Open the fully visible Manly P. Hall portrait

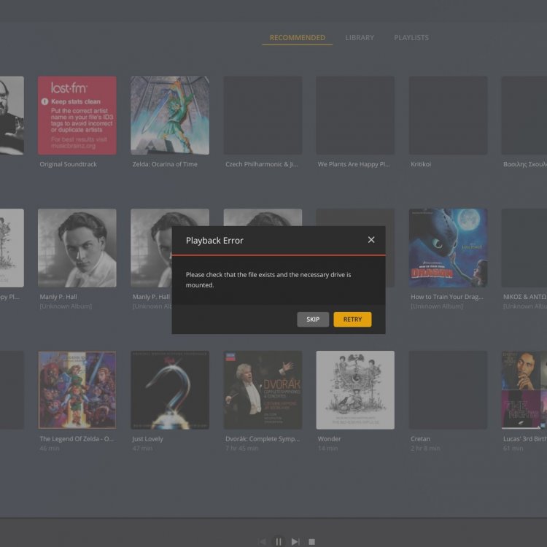click(77, 248)
